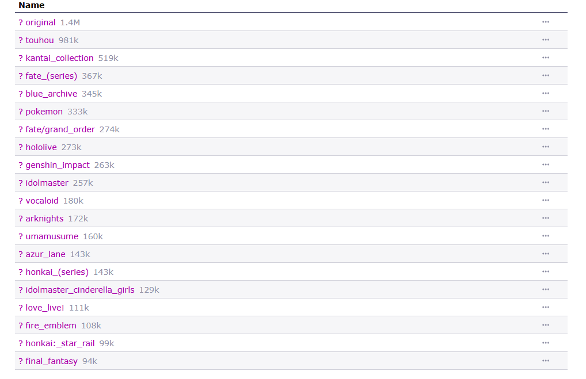This screenshot has height=379, width=586.
Task: Select the 333k count next to pokemon
Action: (78, 112)
